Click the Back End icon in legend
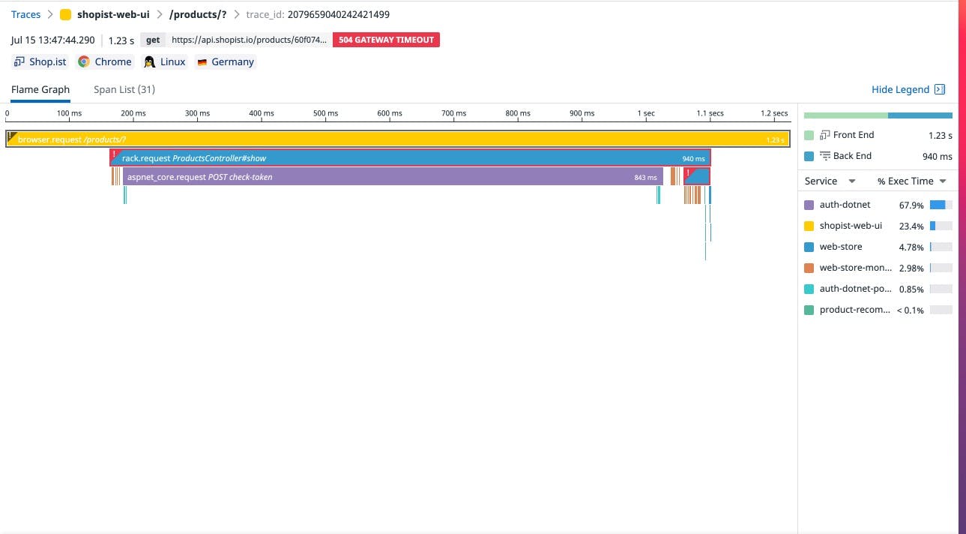The width and height of the screenshot is (966, 534). pos(825,156)
